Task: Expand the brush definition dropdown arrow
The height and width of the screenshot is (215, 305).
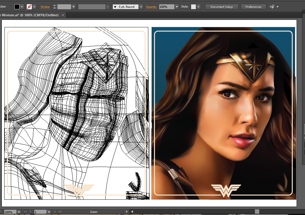Action: (x=141, y=7)
